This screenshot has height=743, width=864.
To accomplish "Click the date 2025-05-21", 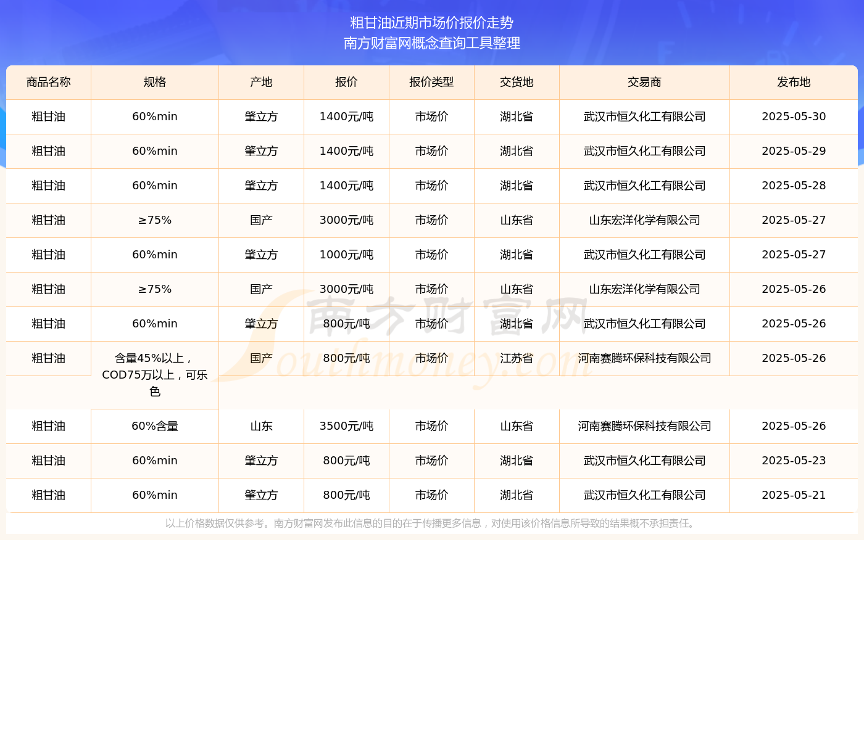I will coord(794,495).
